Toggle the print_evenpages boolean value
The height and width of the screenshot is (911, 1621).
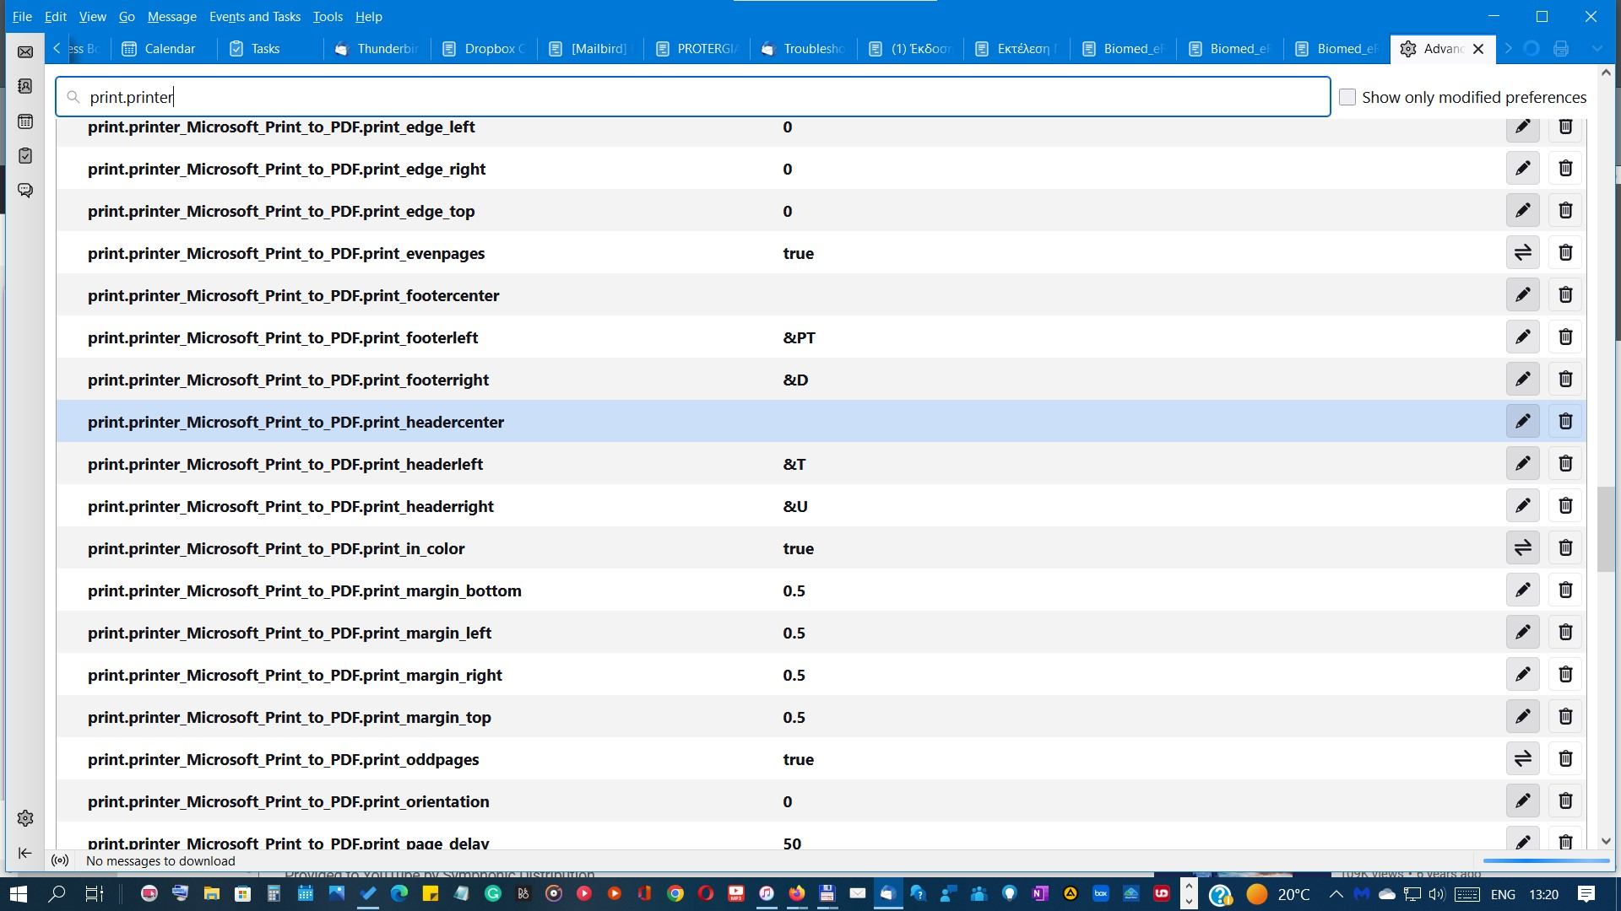tap(1522, 253)
